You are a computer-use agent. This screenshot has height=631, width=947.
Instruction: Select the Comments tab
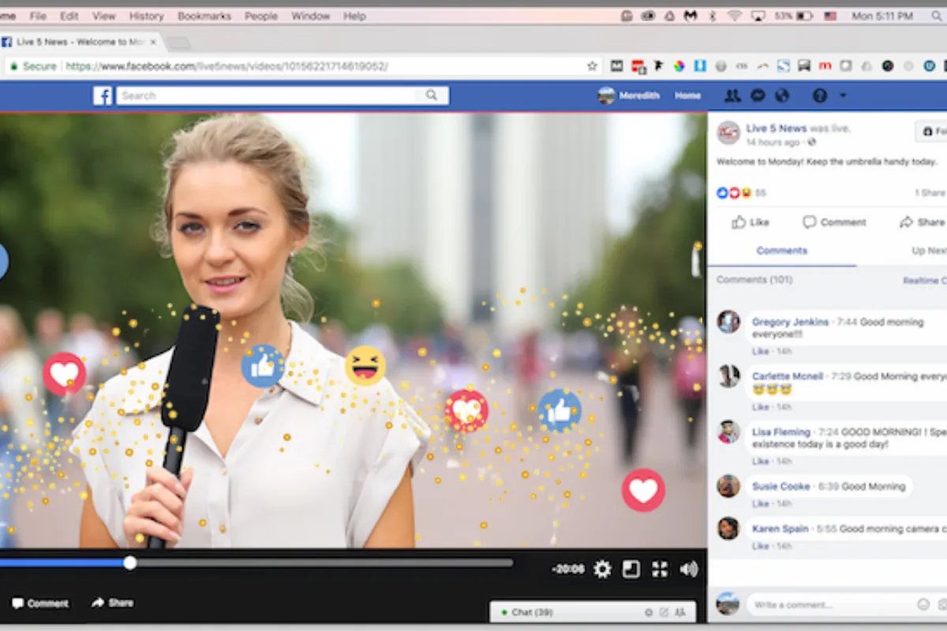(781, 251)
